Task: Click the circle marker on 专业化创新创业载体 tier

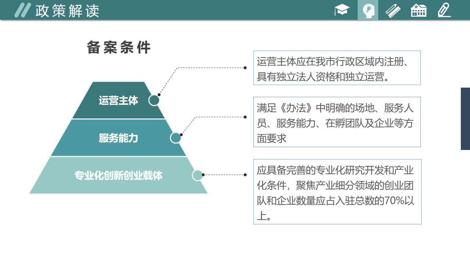Action: 198,175
